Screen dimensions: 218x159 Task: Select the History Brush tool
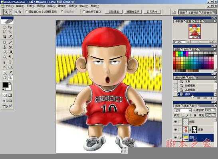click(x=10, y=47)
